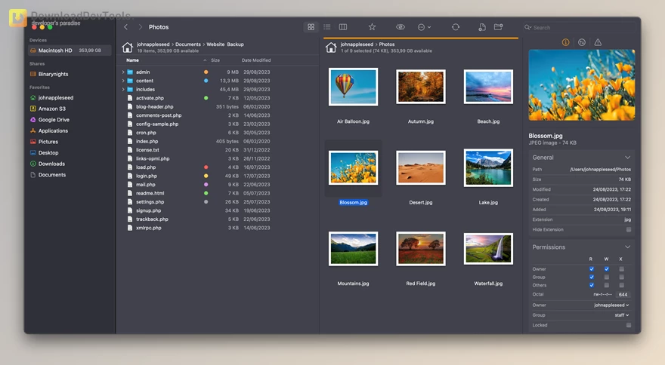This screenshot has width=665, height=365.
Task: Toggle hidden files with the eye icon
Action: [401, 27]
